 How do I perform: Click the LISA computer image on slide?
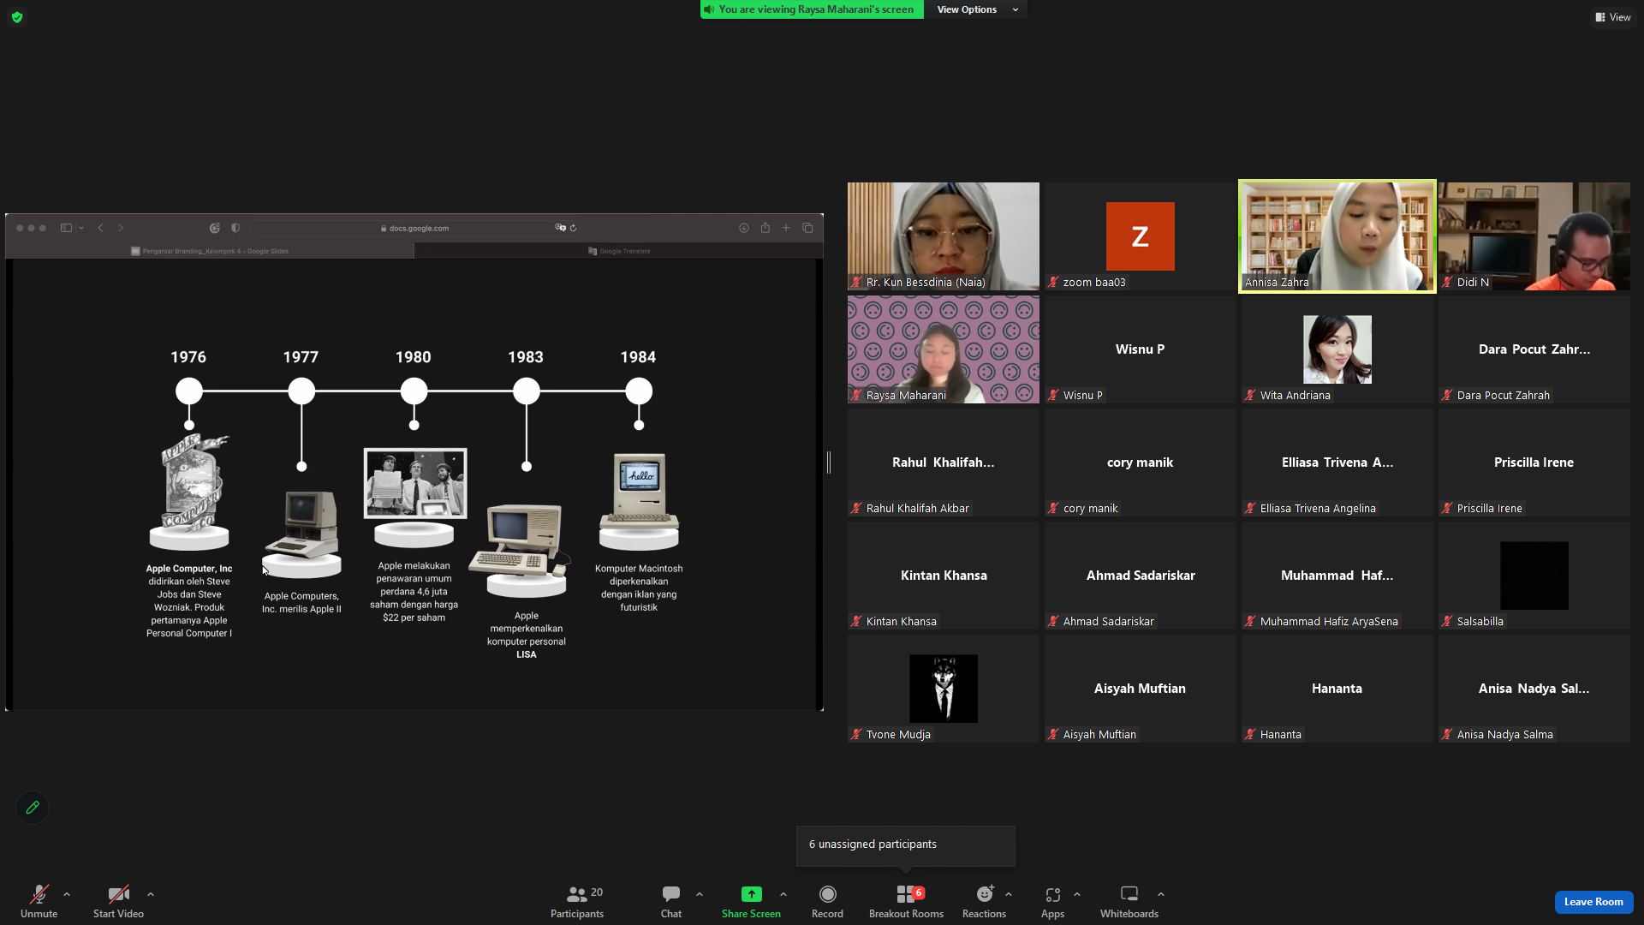pos(520,542)
